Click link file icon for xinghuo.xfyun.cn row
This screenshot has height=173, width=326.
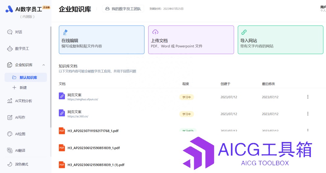click(62, 96)
